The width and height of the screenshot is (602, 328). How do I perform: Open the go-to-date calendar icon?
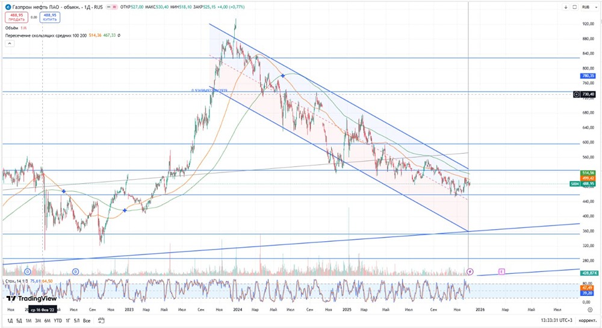pyautogui.click(x=101, y=320)
